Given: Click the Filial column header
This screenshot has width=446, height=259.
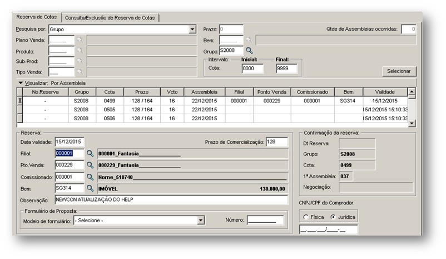Looking at the screenshot, I should coord(239,92).
